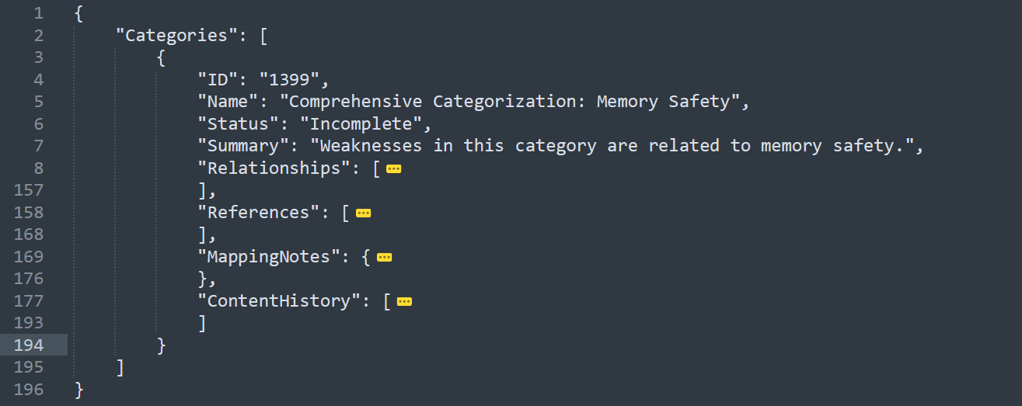Click the word "Weaknesses" in summary

click(x=371, y=146)
